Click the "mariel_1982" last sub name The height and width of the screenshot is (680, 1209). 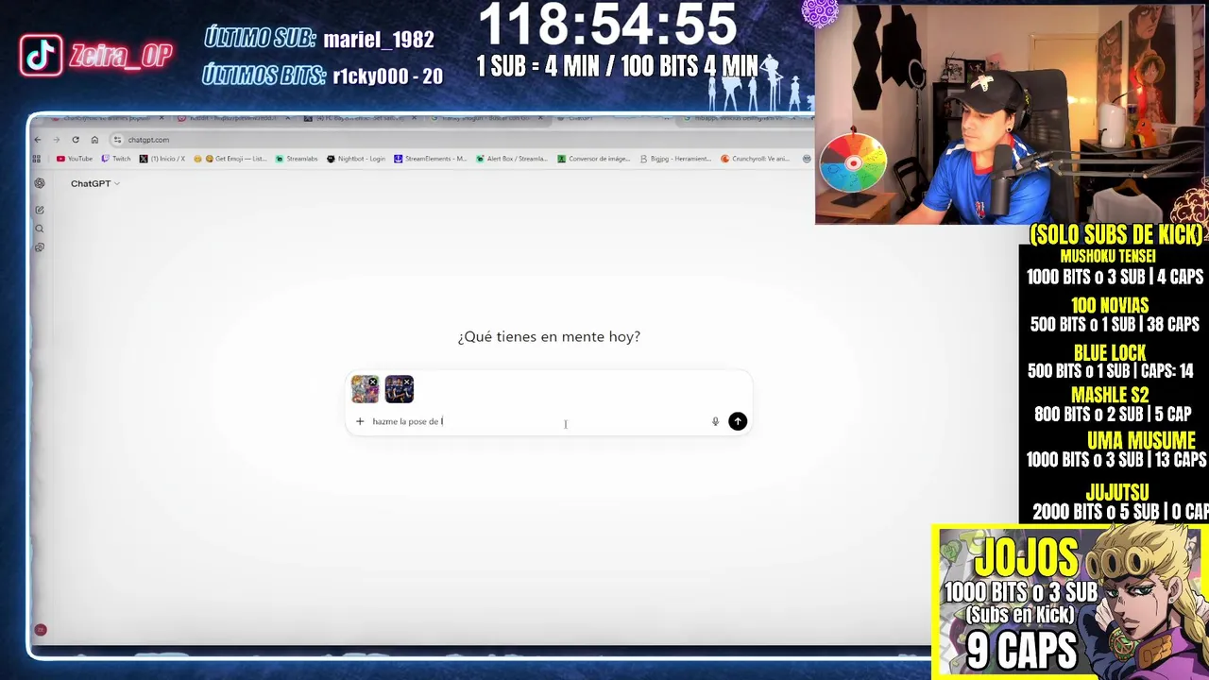pyautogui.click(x=379, y=40)
